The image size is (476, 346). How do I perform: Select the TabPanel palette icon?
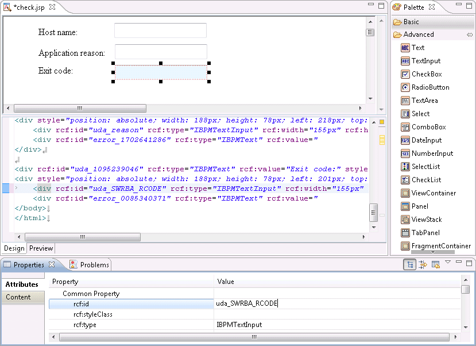(x=405, y=233)
